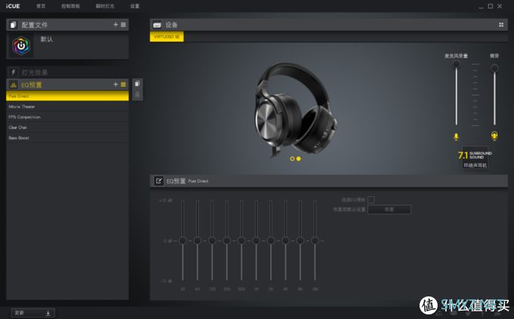Add a new profile with plus icon

(x=116, y=25)
